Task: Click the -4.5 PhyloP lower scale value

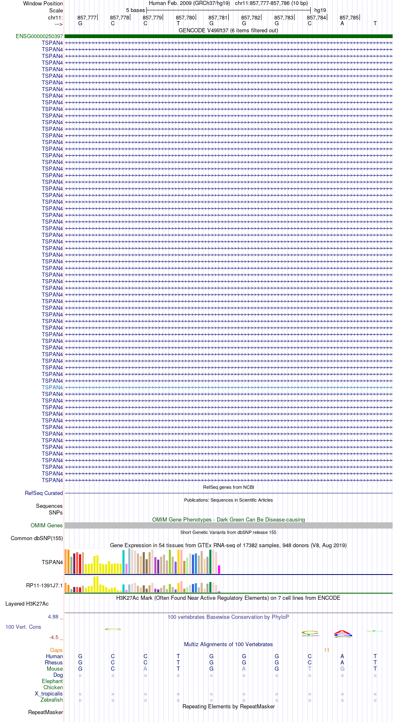Action: 54,638
